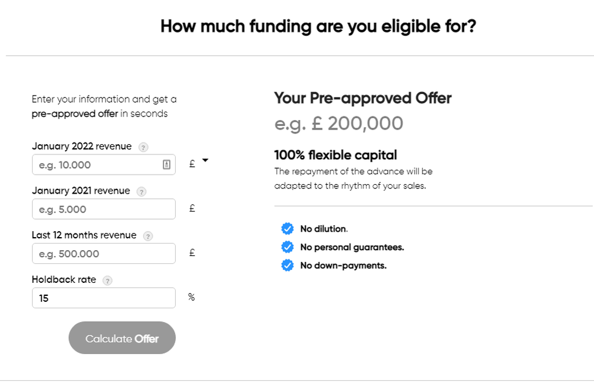This screenshot has width=594, height=382.
Task: Click autofill contact icon in revenue field
Action: coord(166,165)
